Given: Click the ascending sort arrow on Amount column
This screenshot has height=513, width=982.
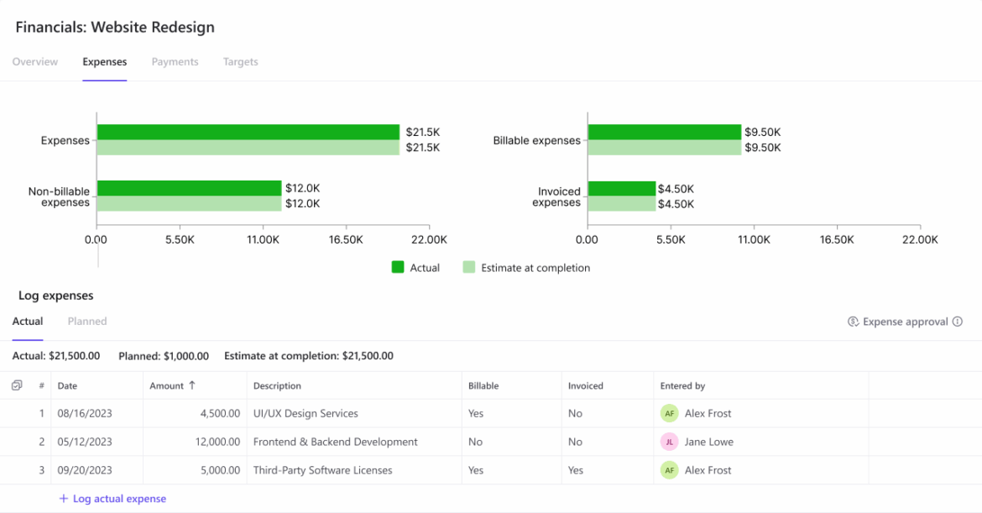Looking at the screenshot, I should 192,385.
